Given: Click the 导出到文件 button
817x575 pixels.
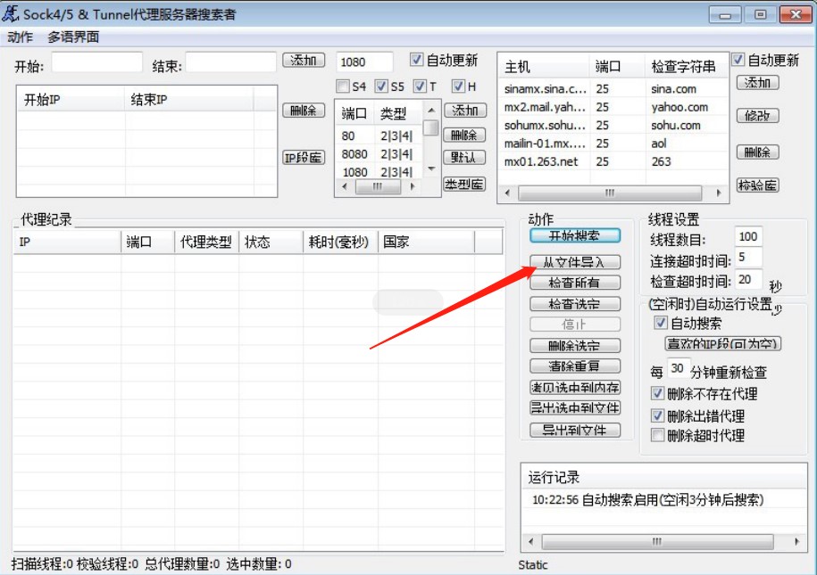Looking at the screenshot, I should 575,430.
